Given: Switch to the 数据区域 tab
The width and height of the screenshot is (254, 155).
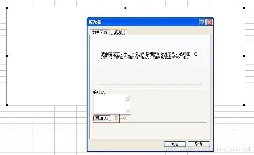Looking at the screenshot, I should [x=100, y=32].
